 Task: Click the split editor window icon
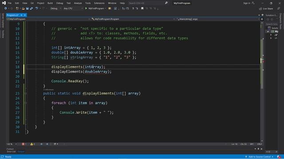click(x=262, y=19)
